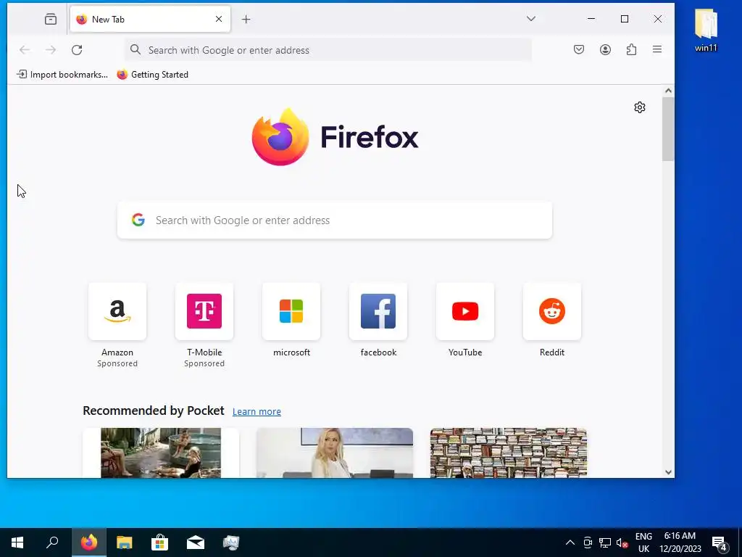
Task: Open the Getting Started bookmark
Action: [152, 75]
